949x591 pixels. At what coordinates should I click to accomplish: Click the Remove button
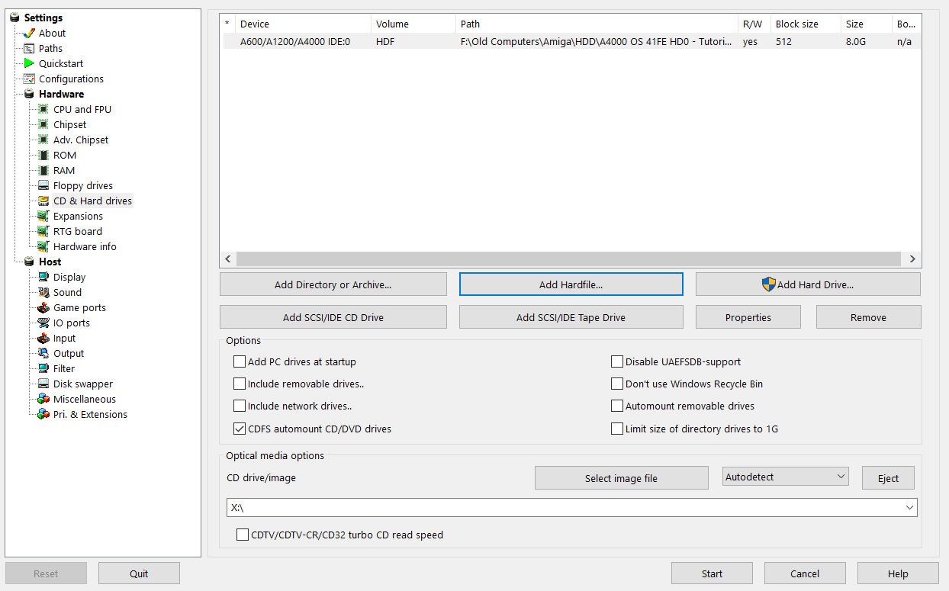click(x=868, y=317)
